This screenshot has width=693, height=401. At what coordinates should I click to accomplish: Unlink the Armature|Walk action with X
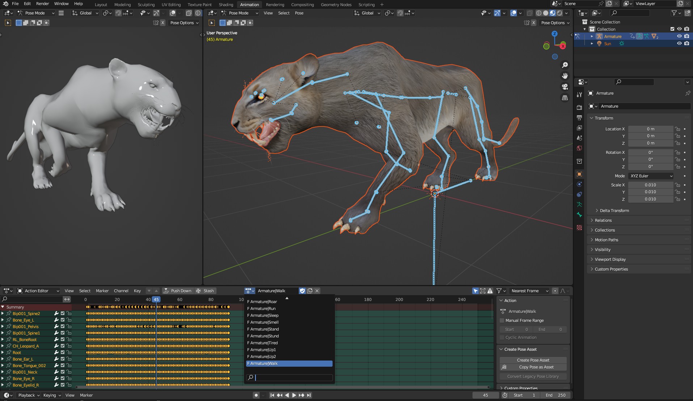point(317,291)
